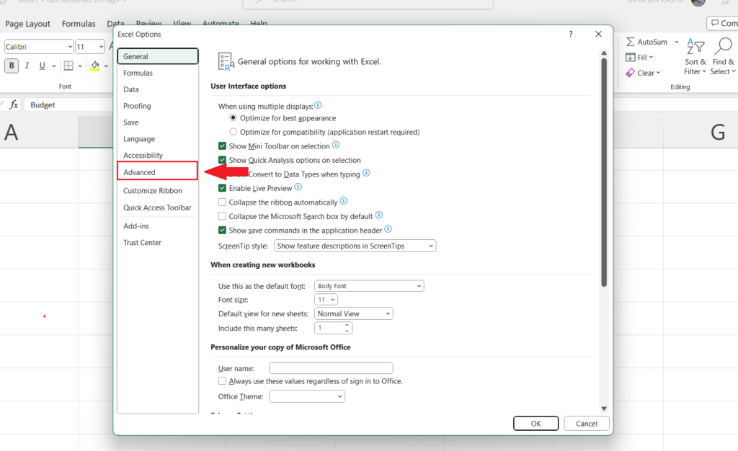Select "Optimize for best appearance" option
This screenshot has width=738, height=451.
pos(233,117)
